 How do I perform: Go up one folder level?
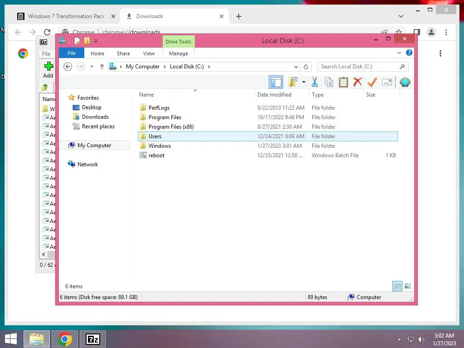pyautogui.click(x=102, y=67)
